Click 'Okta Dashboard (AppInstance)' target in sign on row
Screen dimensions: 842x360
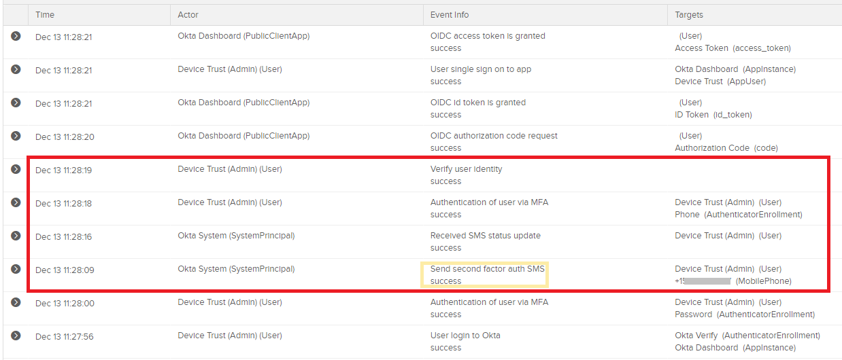point(735,69)
